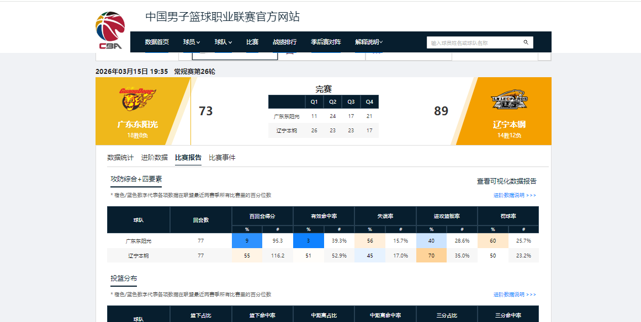Click the search magnifier icon
Image resolution: width=641 pixels, height=322 pixels.
(x=525, y=42)
